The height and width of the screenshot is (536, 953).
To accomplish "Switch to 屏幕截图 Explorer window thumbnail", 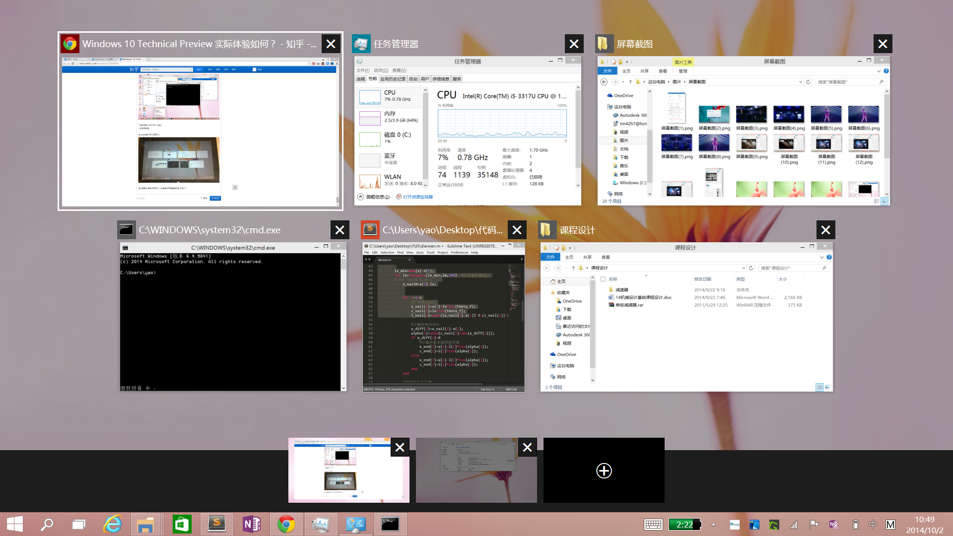I will pyautogui.click(x=744, y=131).
